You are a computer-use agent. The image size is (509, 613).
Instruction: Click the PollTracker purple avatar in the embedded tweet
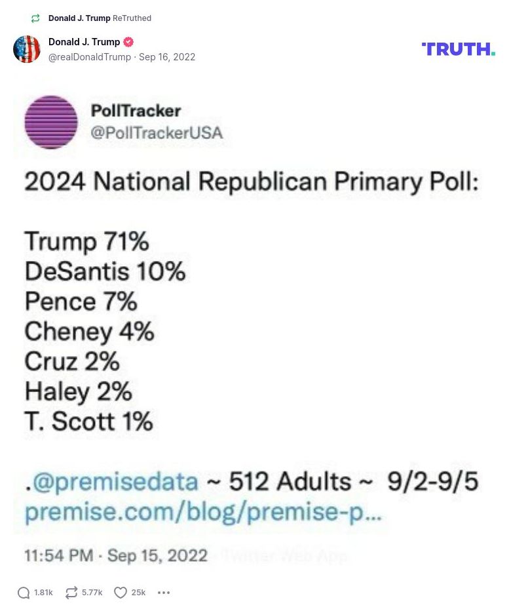point(51,122)
